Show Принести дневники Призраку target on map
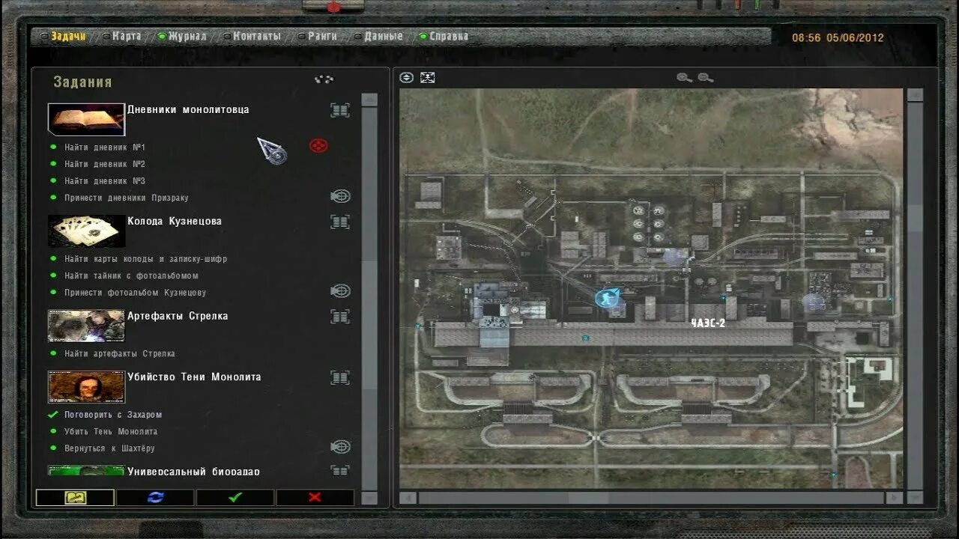 (x=340, y=196)
